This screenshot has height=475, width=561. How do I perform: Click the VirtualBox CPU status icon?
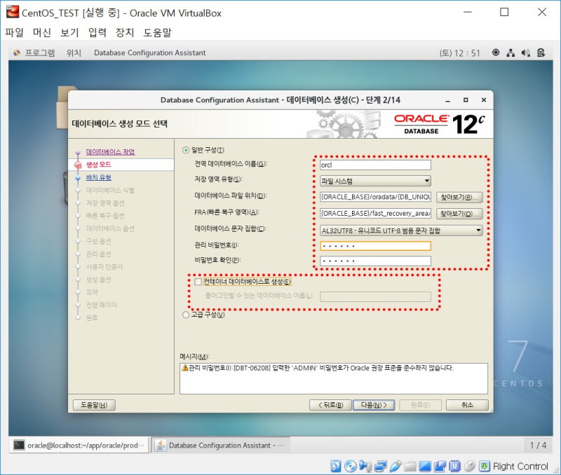454,466
